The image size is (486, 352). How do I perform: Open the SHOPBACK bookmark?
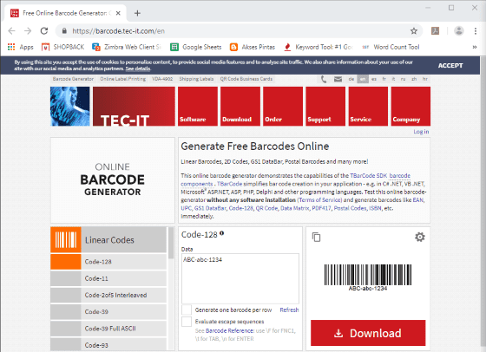tap(62, 47)
